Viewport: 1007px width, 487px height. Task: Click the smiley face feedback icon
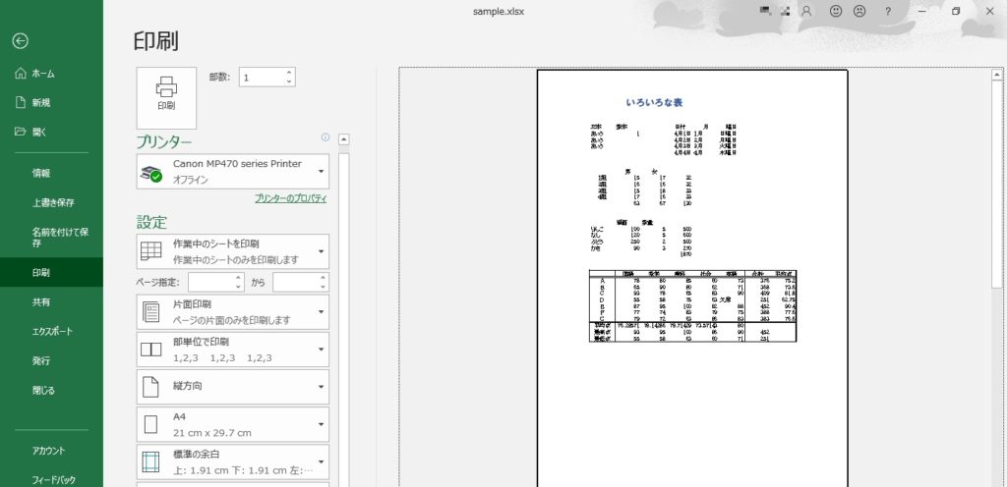[x=836, y=11]
